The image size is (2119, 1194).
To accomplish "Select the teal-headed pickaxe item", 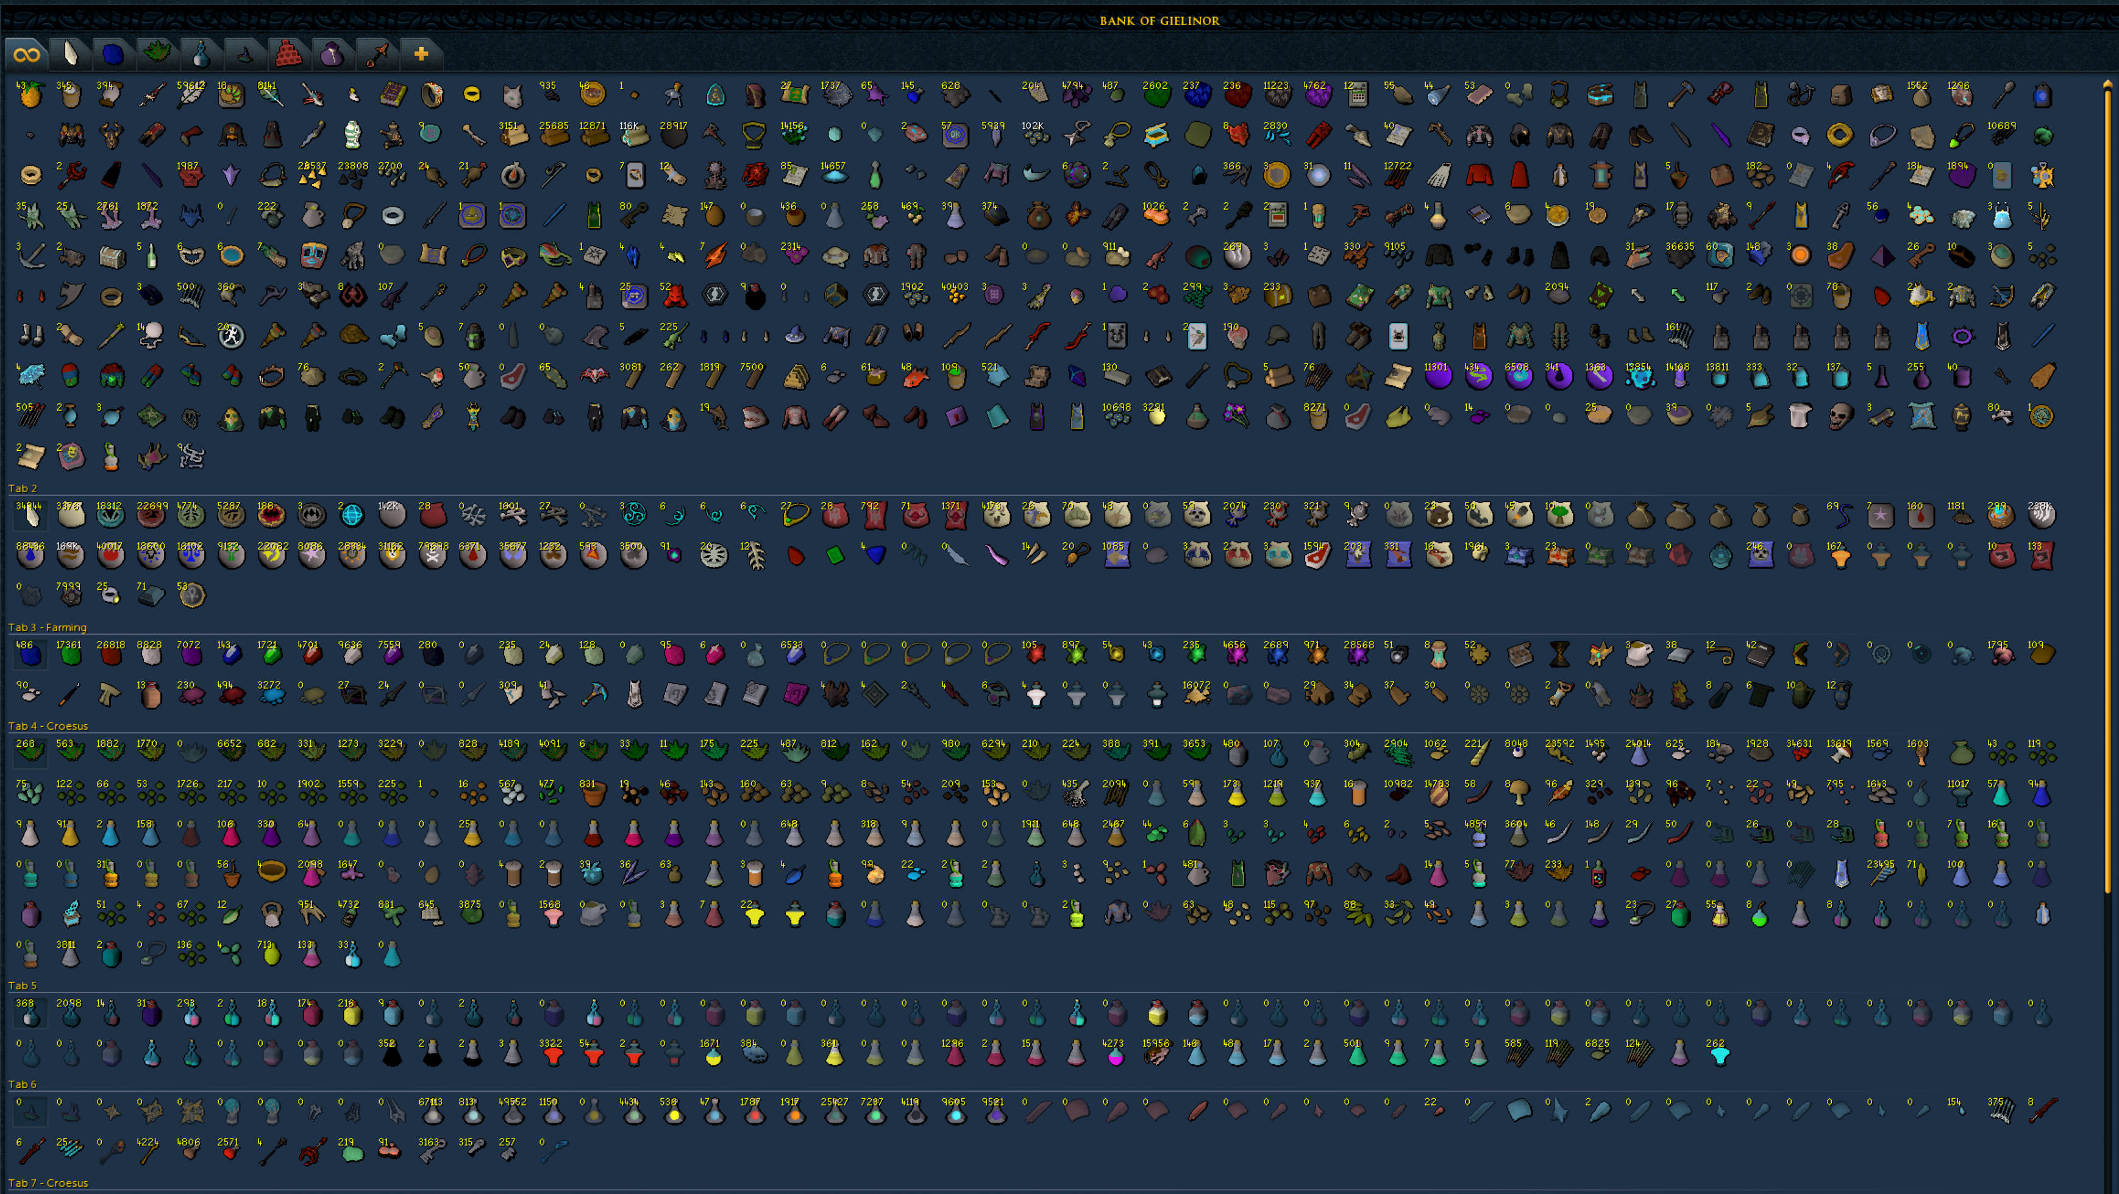I will point(593,695).
